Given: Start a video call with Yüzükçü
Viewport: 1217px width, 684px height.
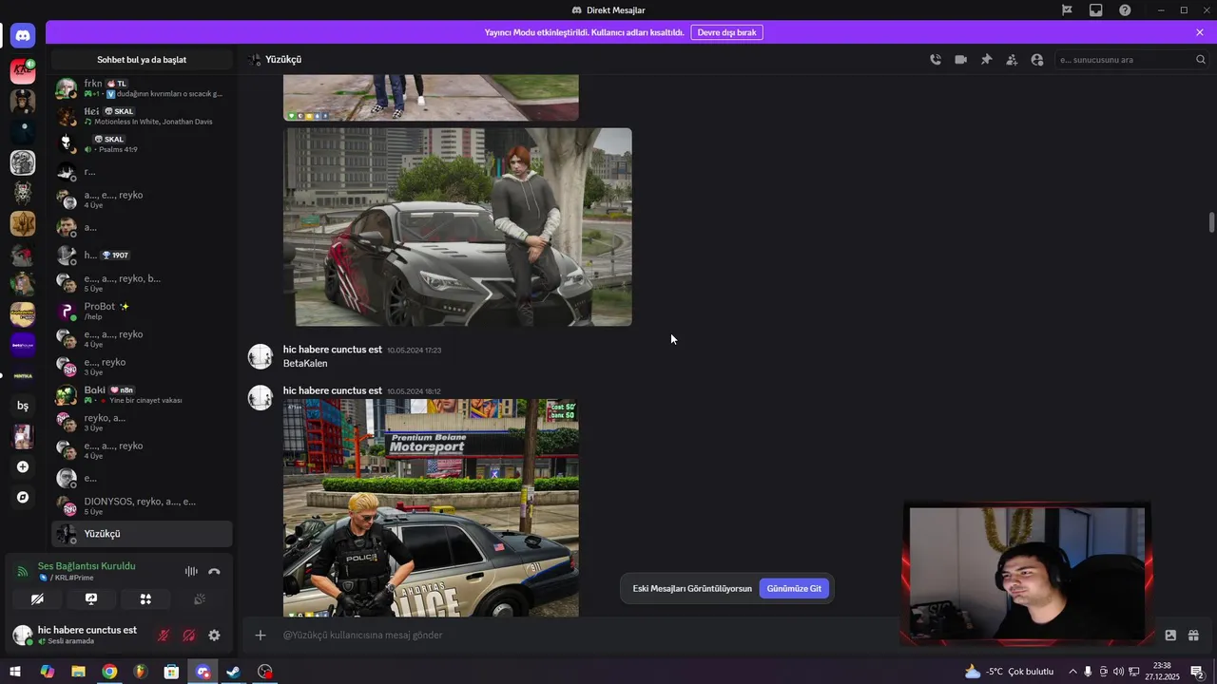Looking at the screenshot, I should pyautogui.click(x=961, y=60).
